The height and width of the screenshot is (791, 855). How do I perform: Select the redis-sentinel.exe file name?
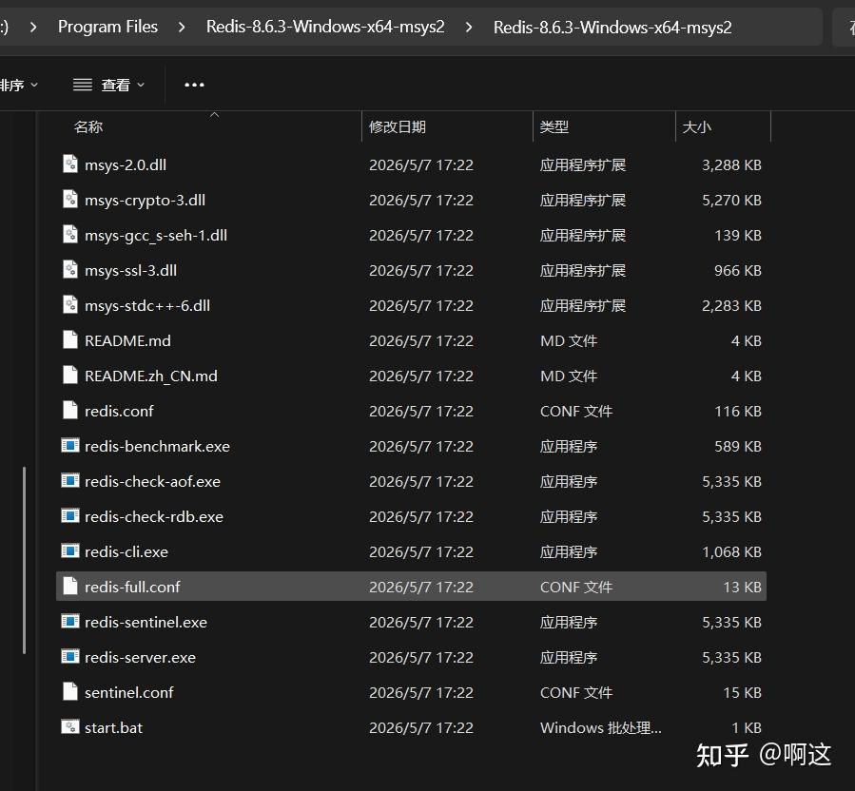point(146,622)
